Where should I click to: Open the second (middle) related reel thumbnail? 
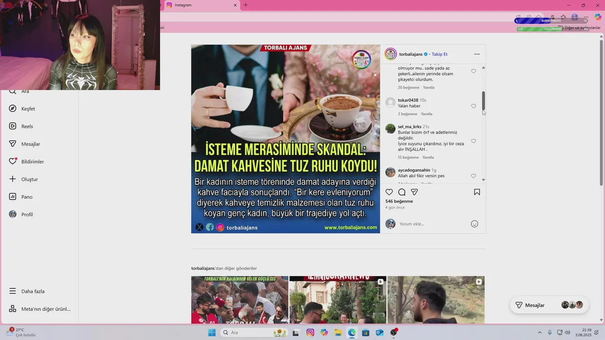coord(338,300)
